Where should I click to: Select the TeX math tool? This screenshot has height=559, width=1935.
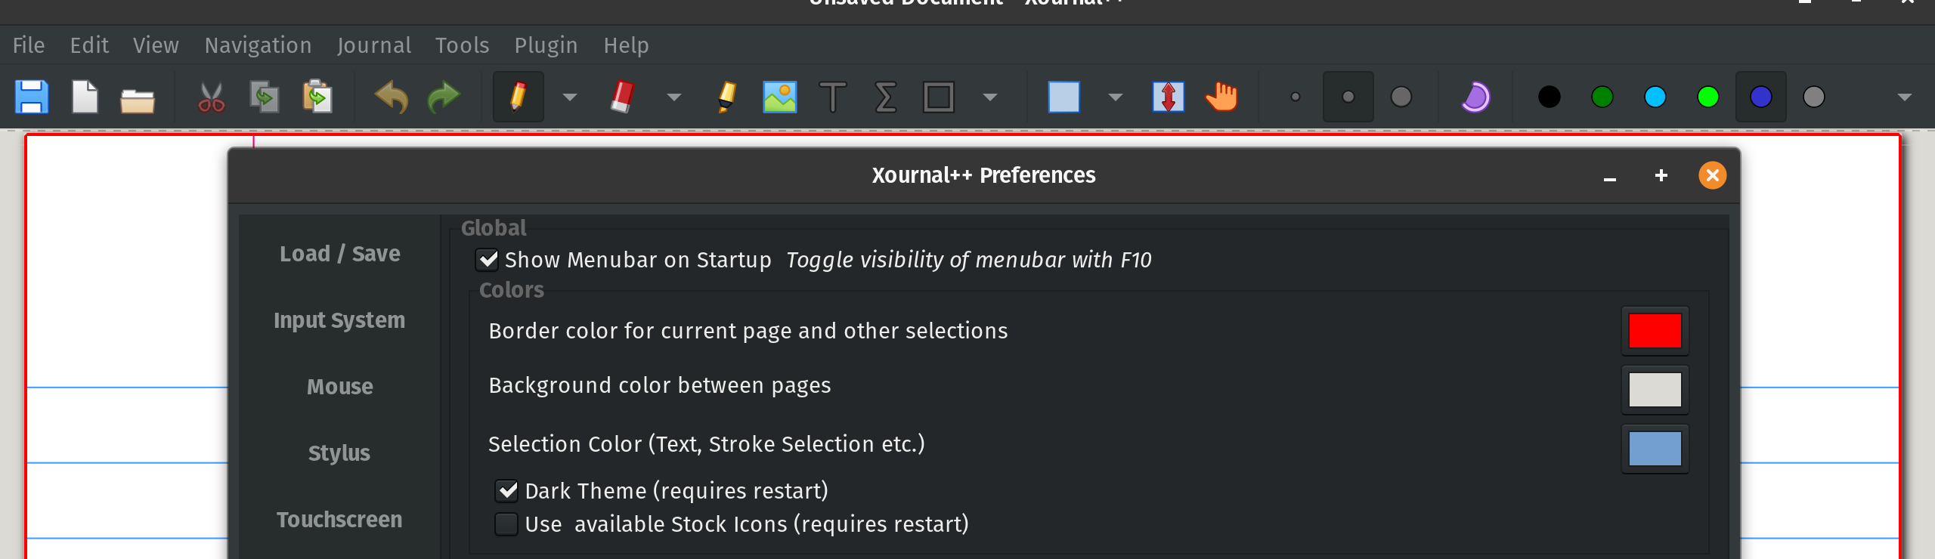point(883,97)
